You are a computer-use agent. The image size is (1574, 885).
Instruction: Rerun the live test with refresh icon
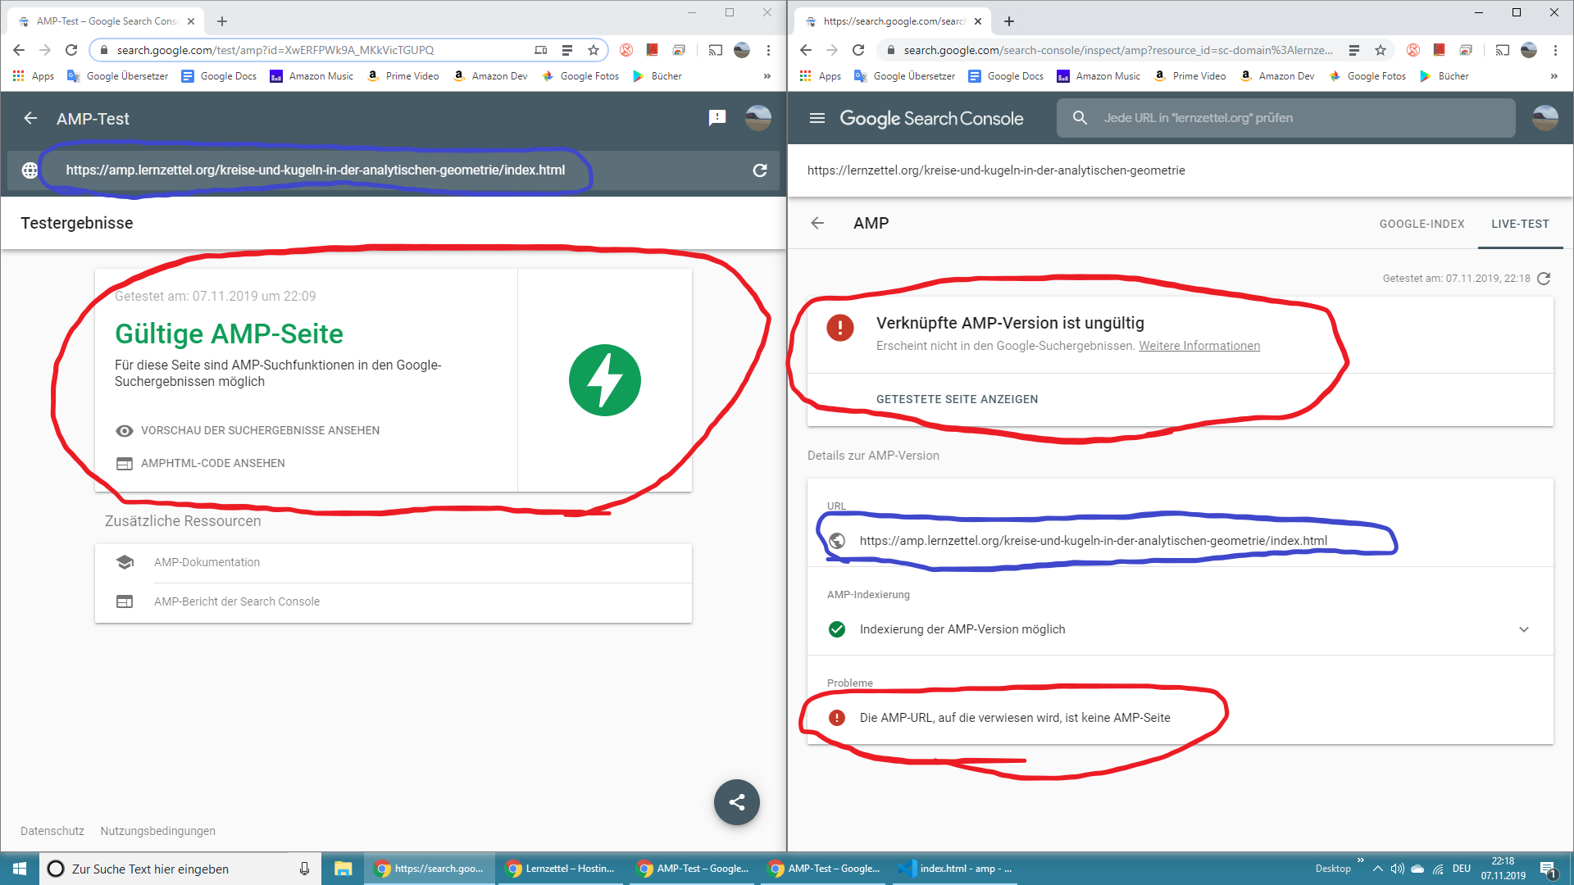[x=1544, y=279]
